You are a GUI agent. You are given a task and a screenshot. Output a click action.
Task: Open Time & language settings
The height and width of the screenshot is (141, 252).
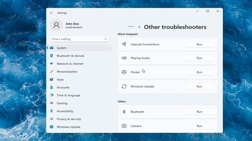point(79,95)
